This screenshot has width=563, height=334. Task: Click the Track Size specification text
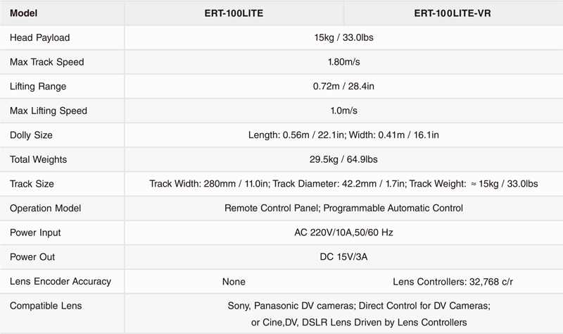343,184
